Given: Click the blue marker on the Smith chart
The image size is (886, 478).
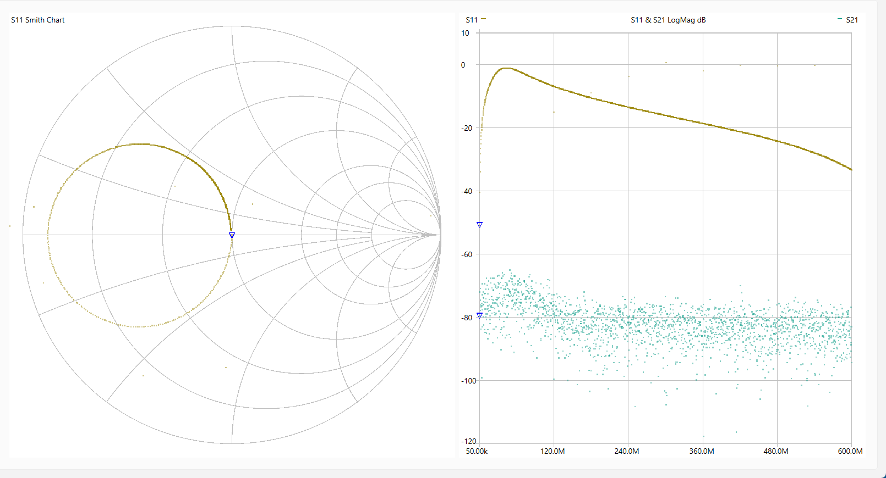Looking at the screenshot, I should (x=232, y=235).
